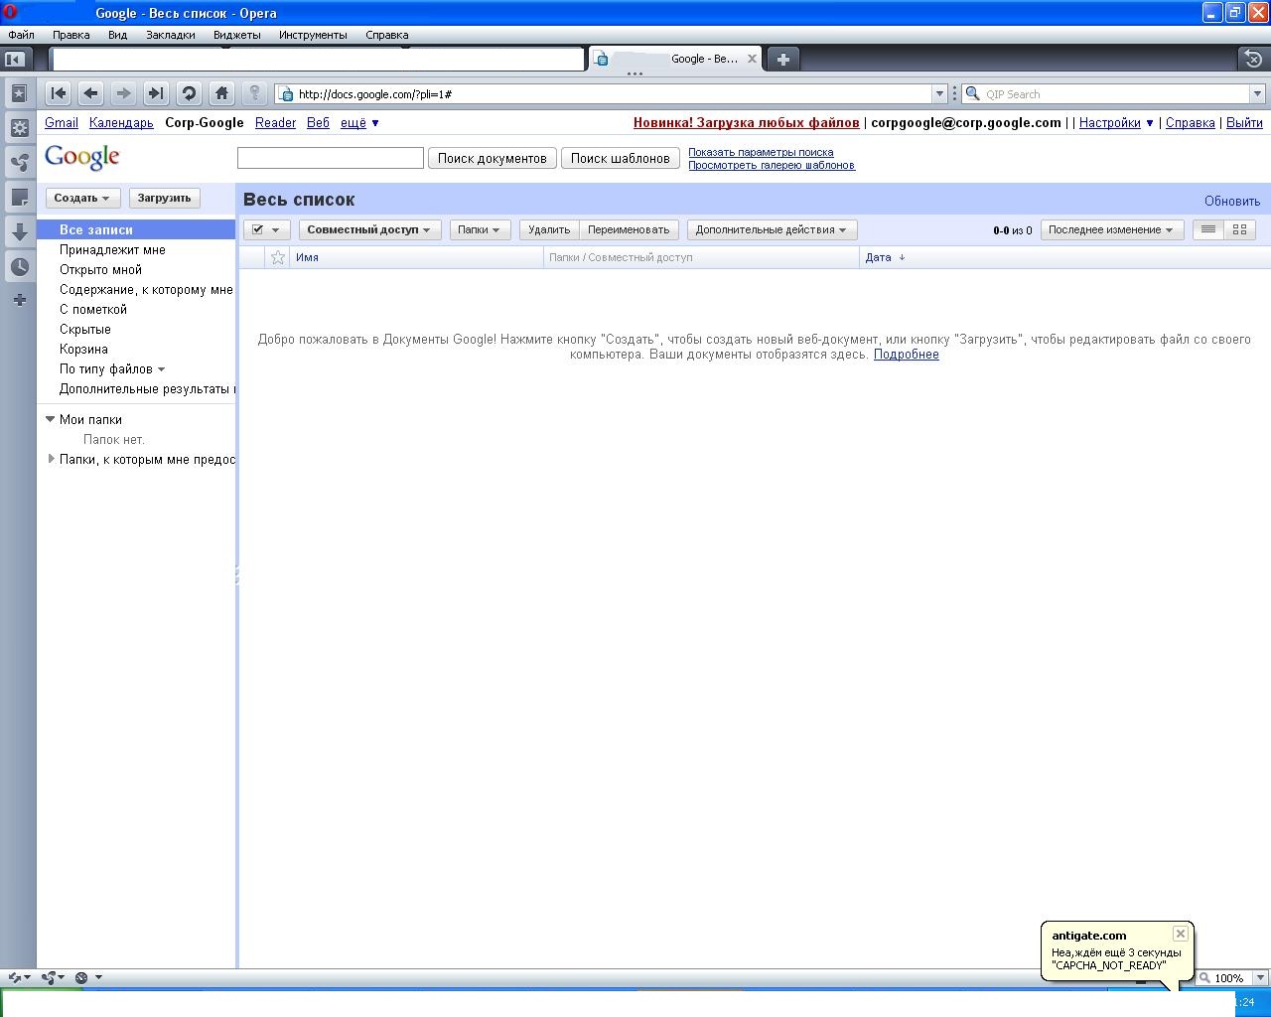Viewport: 1271px width, 1017px height.
Task: Open the Файл menu
Action: (x=21, y=35)
